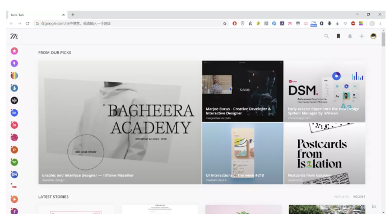The image size is (390, 222).
Task: Open the Postcards from Isolation card
Action: click(x=324, y=153)
